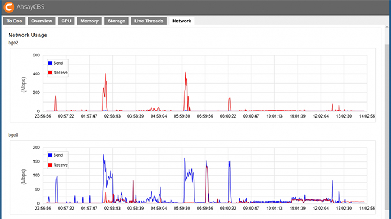Click the bge2 receive spike near 08:00:22
The height and width of the screenshot is (219, 391).
230,99
